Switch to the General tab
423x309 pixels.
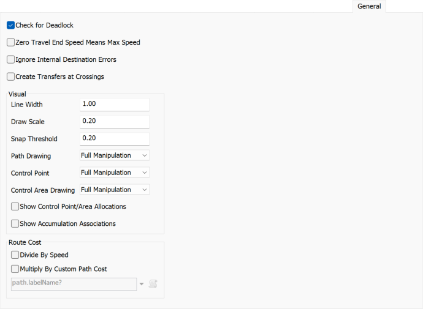pyautogui.click(x=369, y=6)
